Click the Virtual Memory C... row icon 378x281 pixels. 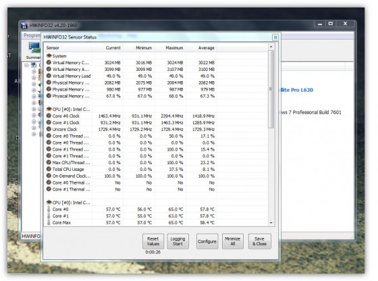49,62
